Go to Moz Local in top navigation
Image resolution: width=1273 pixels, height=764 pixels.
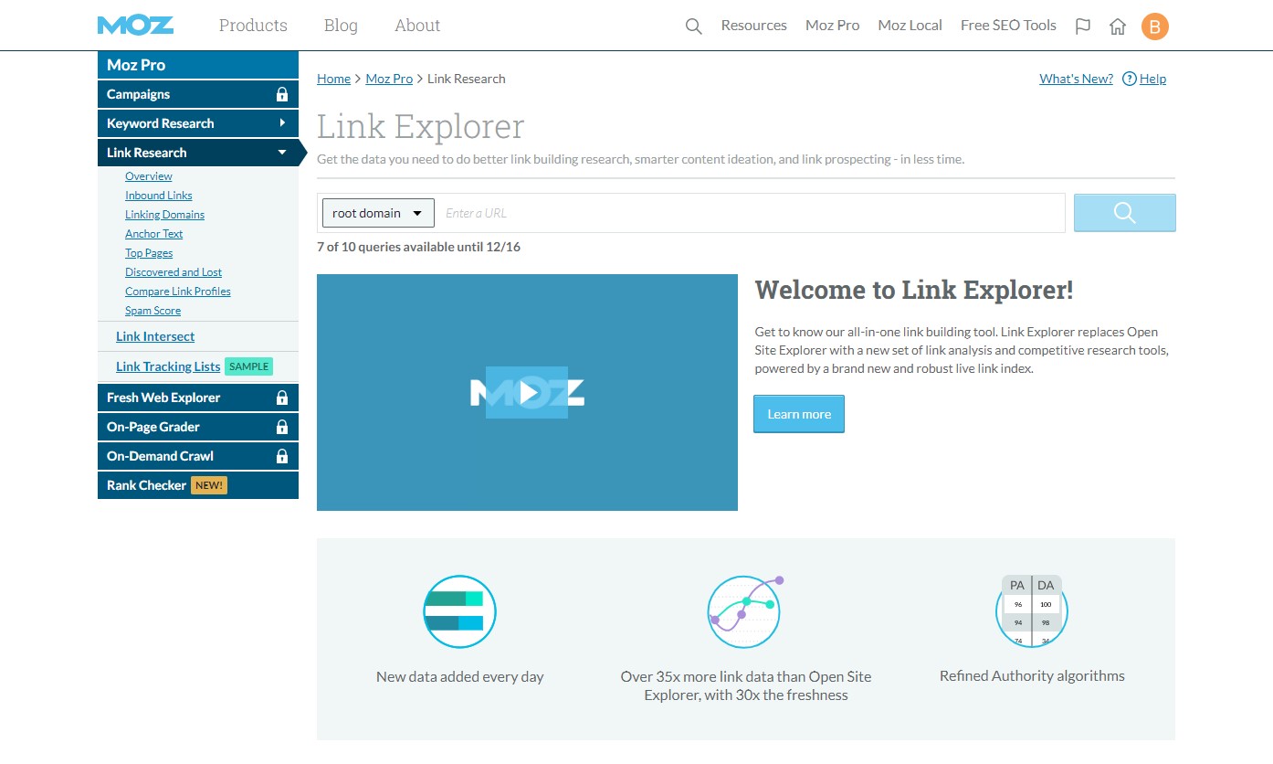tap(910, 26)
